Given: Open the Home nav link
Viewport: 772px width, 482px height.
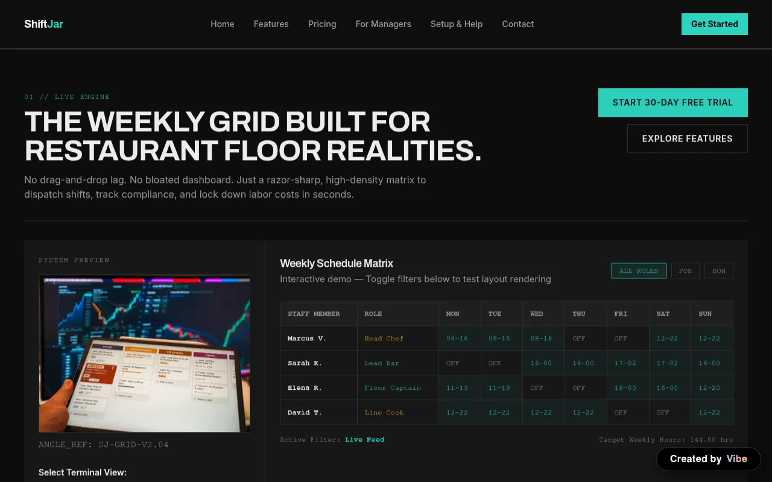Looking at the screenshot, I should pyautogui.click(x=223, y=24).
